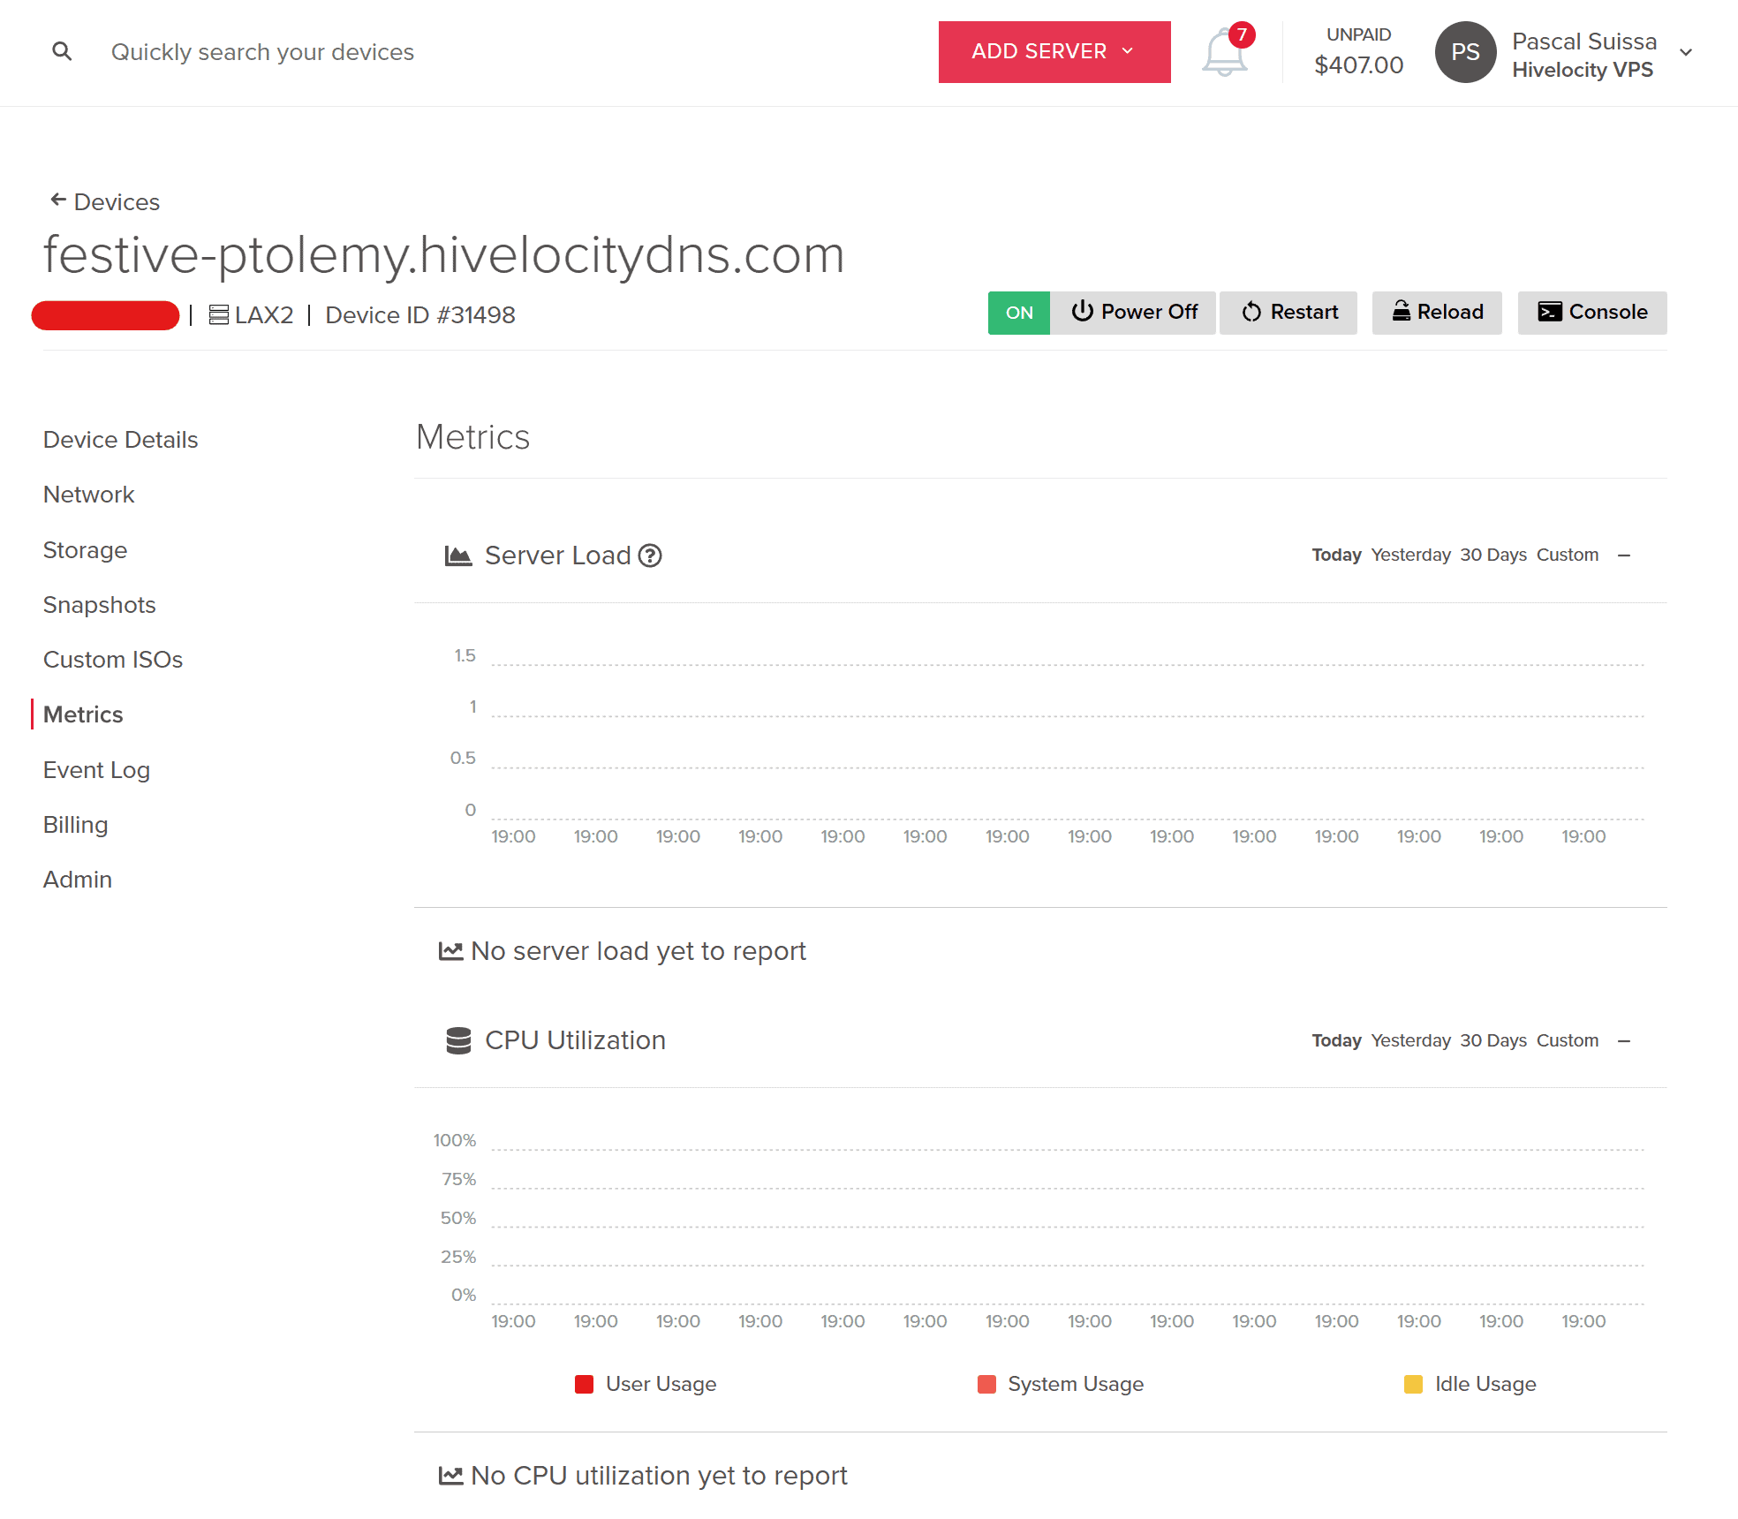The height and width of the screenshot is (1519, 1738).
Task: Select Today range for Server Load
Action: tap(1336, 555)
